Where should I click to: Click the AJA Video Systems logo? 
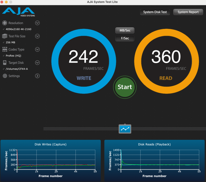(18, 12)
